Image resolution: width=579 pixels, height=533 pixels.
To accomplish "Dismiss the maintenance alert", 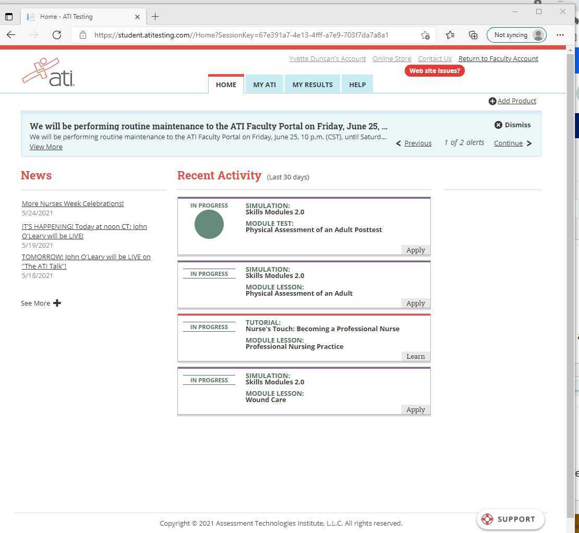I will click(x=498, y=125).
